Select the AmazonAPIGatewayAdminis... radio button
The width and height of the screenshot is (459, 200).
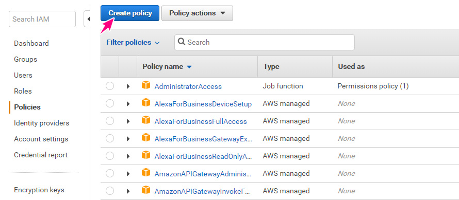(x=110, y=174)
